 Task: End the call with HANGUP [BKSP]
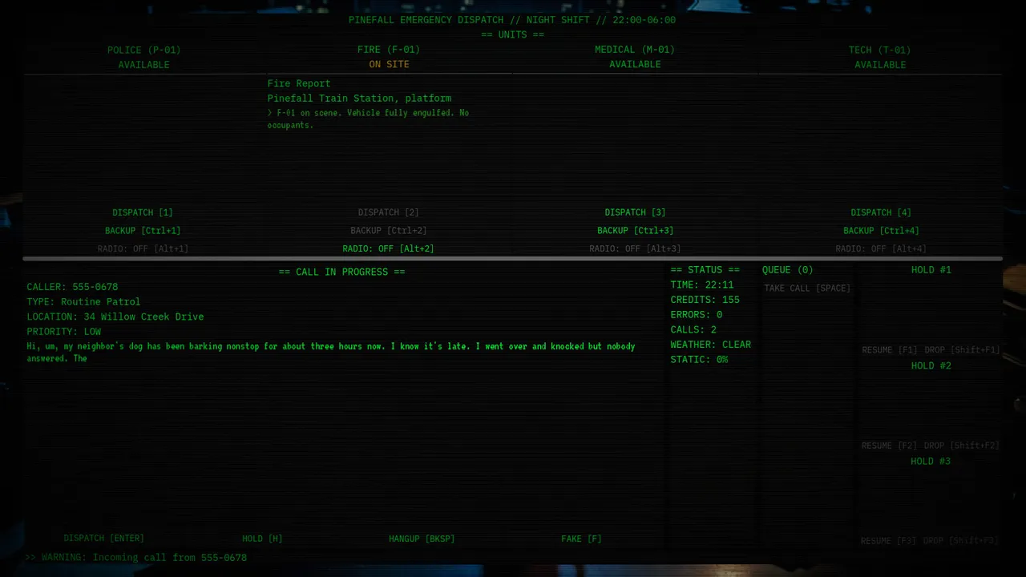tap(422, 539)
